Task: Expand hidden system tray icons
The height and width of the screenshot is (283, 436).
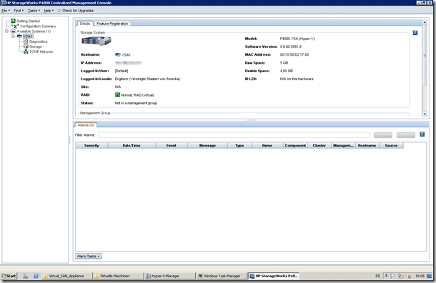Action: pyautogui.click(x=386, y=276)
